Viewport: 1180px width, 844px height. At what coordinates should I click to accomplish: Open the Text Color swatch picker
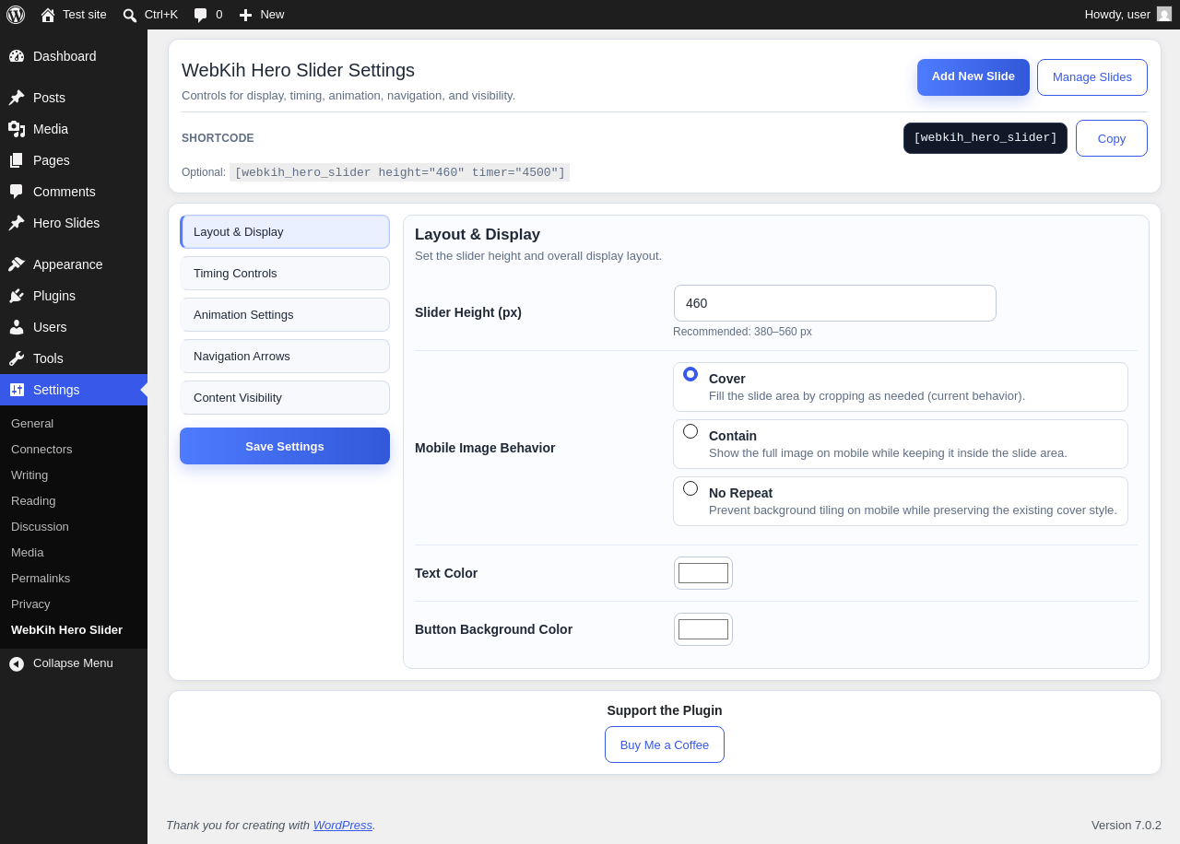tap(703, 573)
